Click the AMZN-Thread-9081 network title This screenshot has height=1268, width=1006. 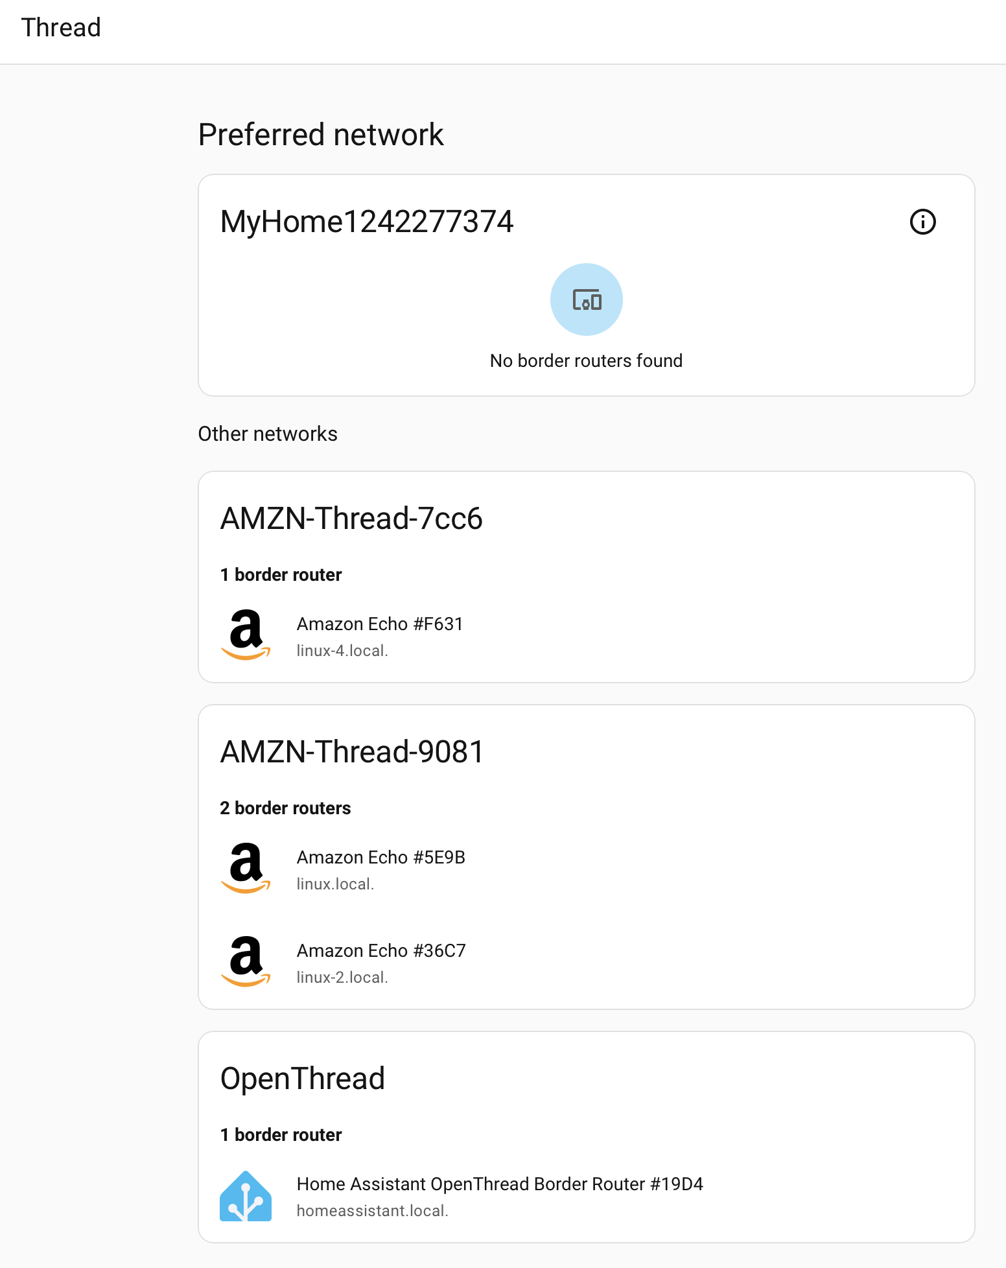(352, 752)
